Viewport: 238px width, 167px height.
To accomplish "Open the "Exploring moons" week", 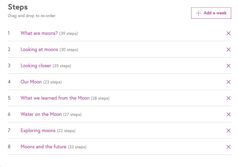I will [x=38, y=131].
